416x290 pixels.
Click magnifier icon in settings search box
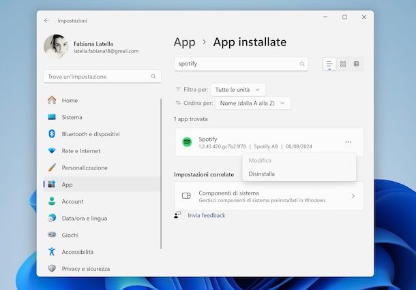coord(153,76)
